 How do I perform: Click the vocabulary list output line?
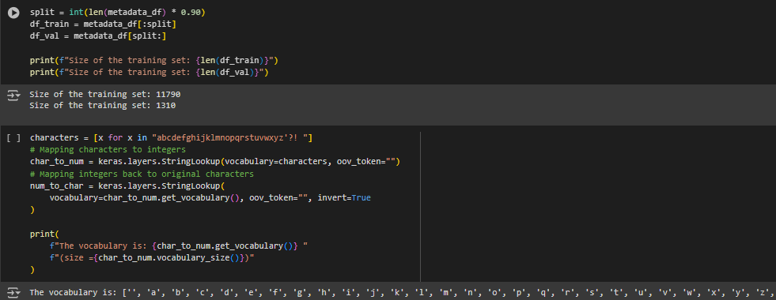tap(403, 293)
